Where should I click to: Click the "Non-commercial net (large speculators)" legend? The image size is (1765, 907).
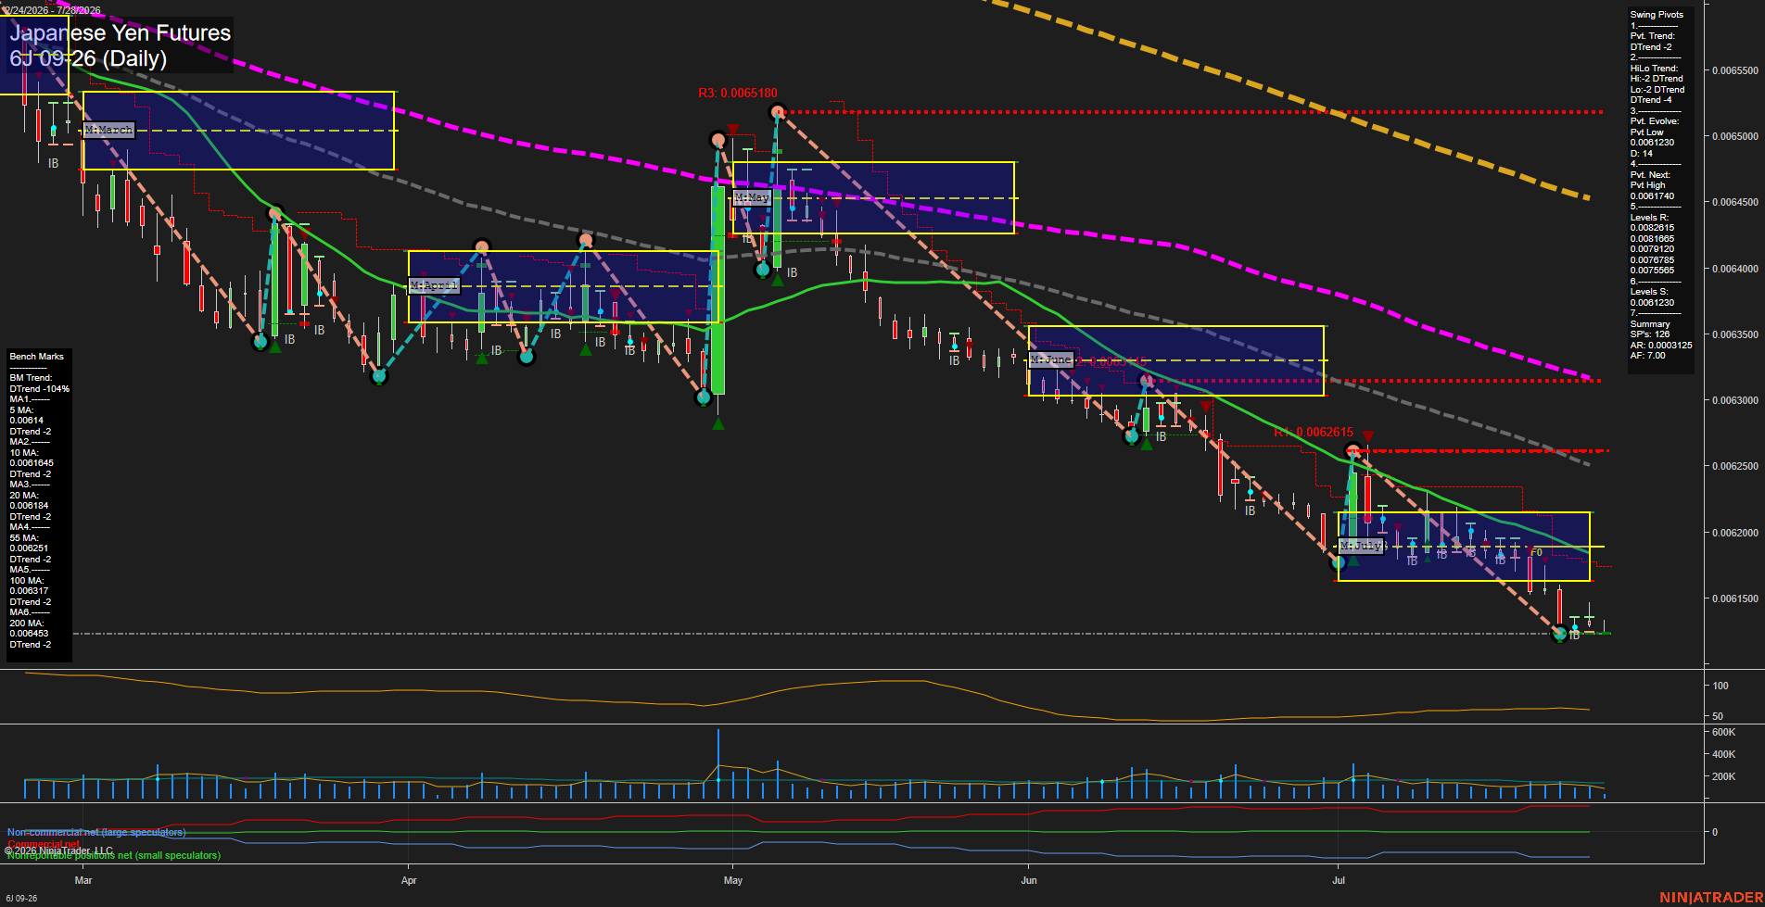pos(96,833)
